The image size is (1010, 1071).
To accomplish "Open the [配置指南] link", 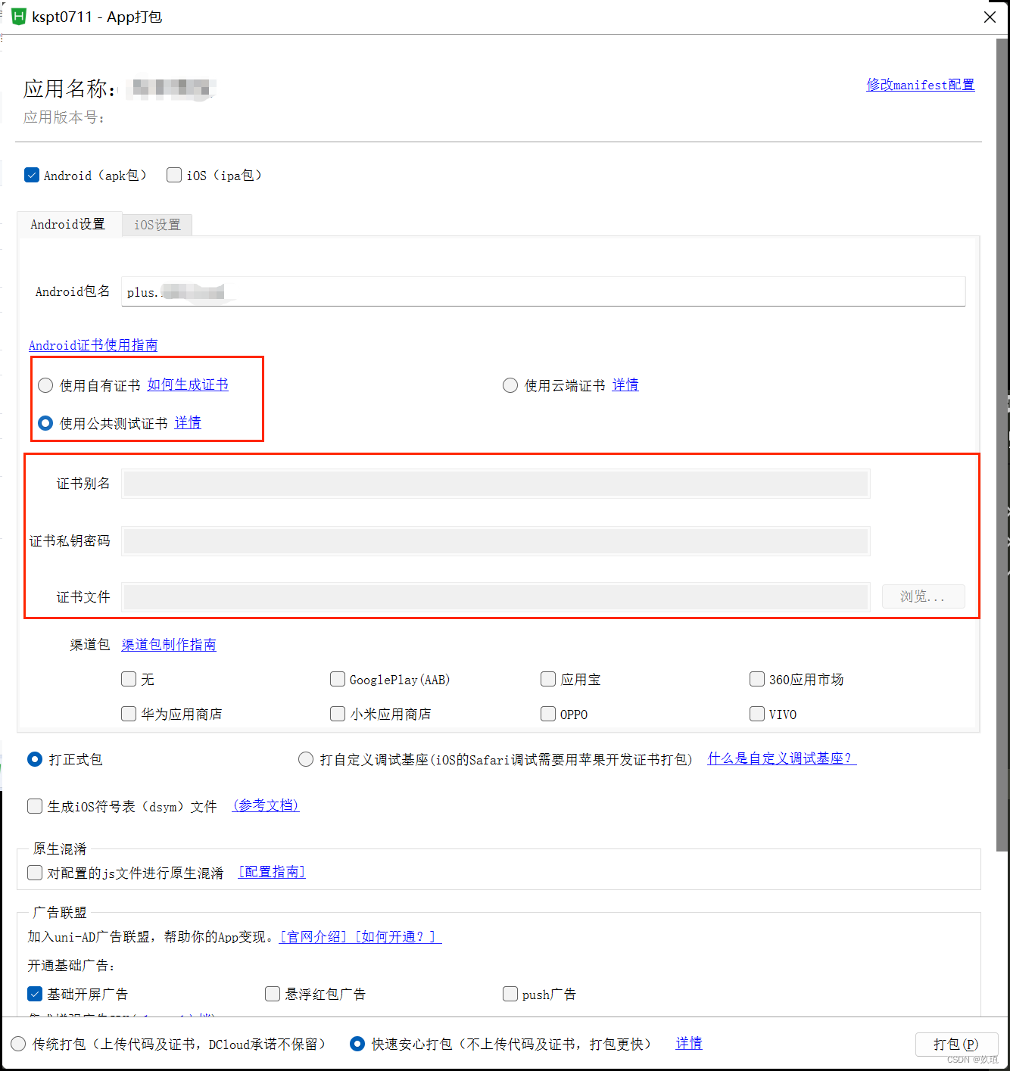I will [272, 872].
